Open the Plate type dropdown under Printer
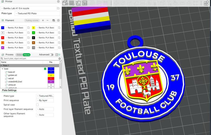Image resolution: width=211 pixels, height=135 pixels. coord(37,13)
